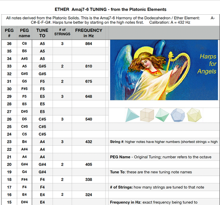
Task: Click the 'ETHER Amaj7-6 TUNING' title
Action: 110,9
